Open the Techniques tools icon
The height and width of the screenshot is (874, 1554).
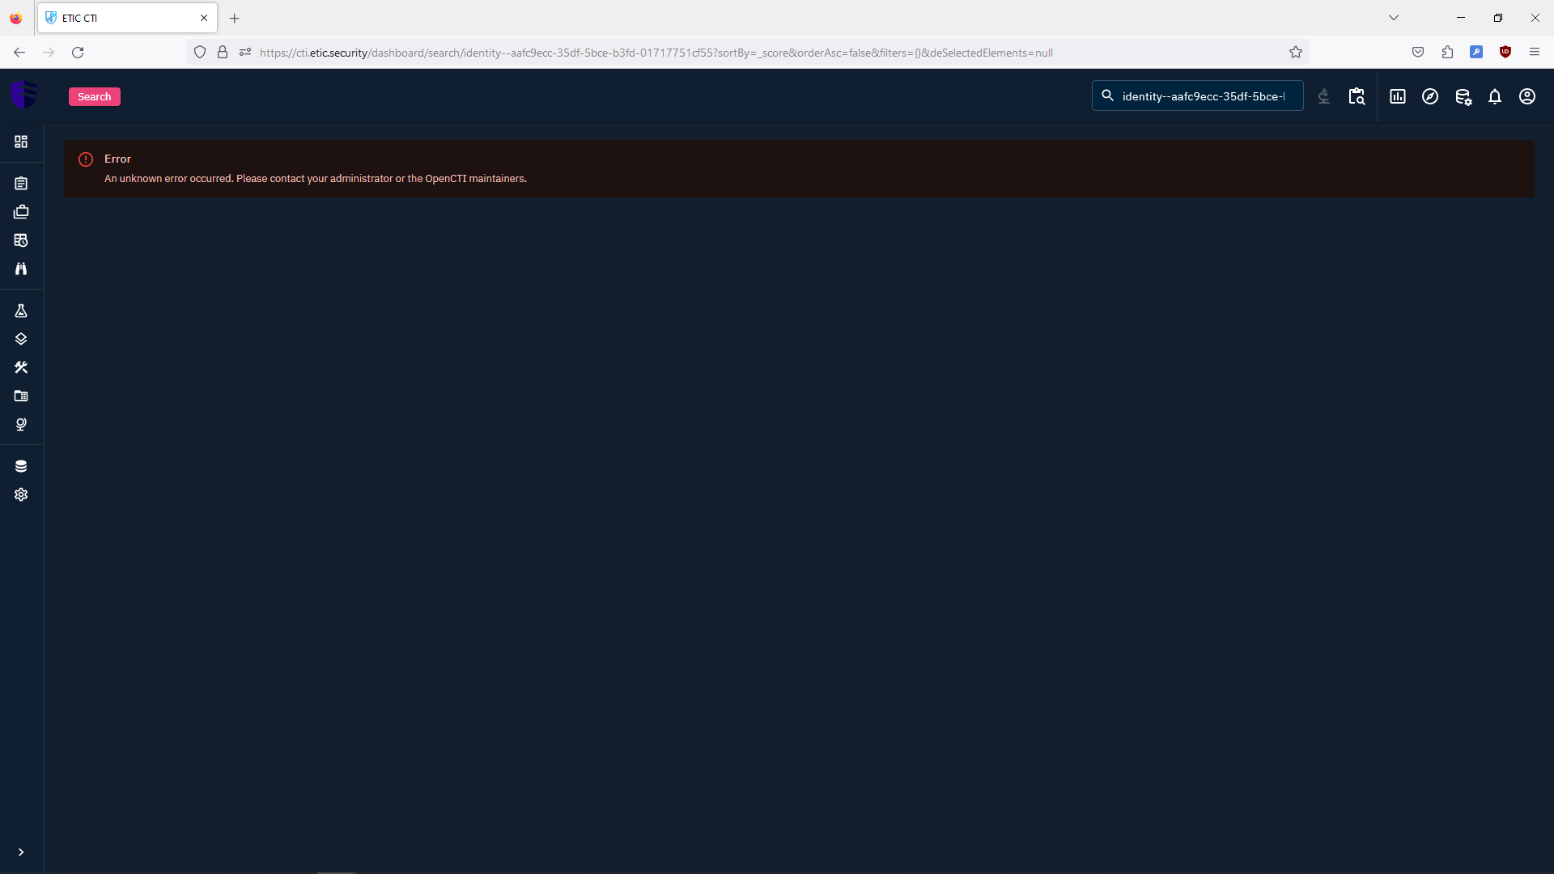click(21, 367)
